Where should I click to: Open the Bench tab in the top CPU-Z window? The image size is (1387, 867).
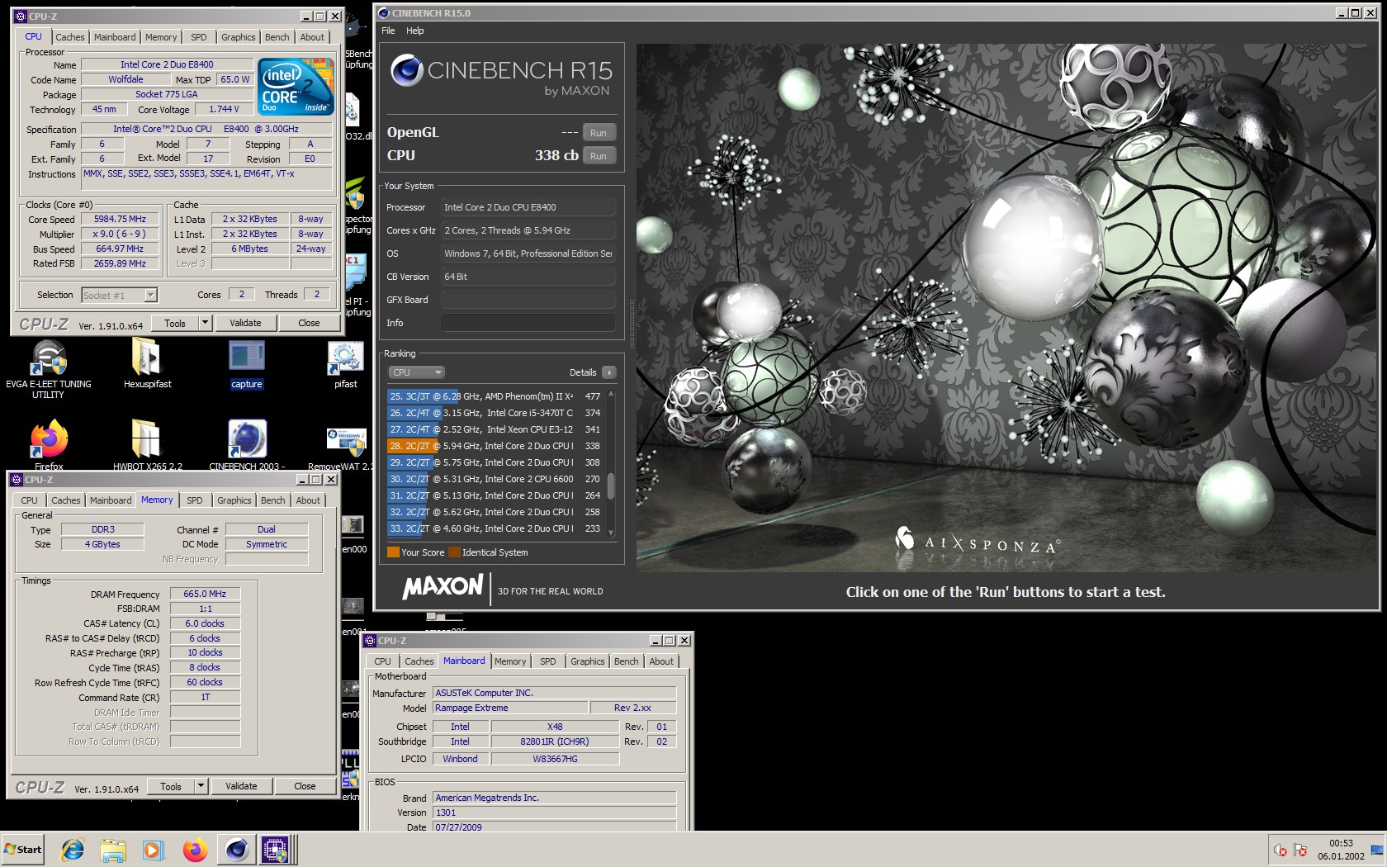(277, 37)
